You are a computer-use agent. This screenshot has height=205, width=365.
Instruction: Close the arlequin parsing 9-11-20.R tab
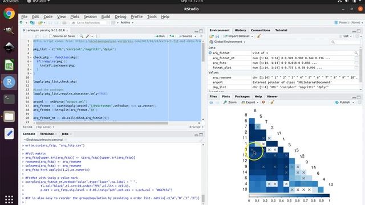click(67, 30)
